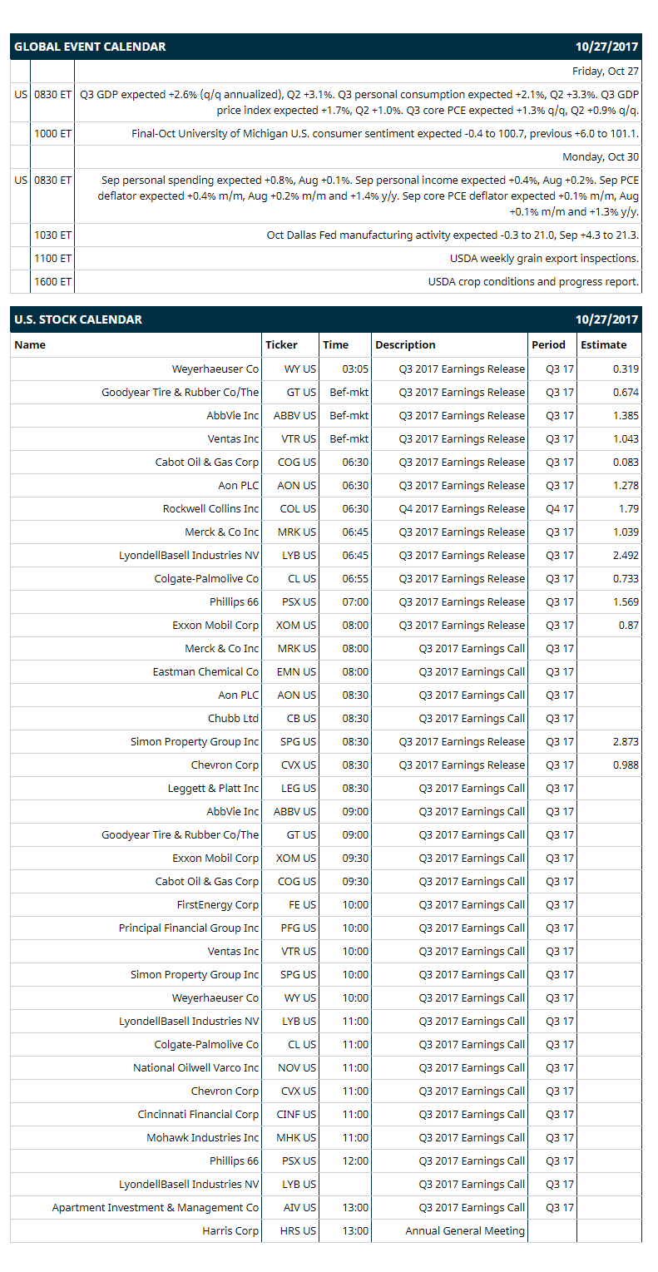The height and width of the screenshot is (1272, 658).
Task: Click Principal Financial Group Inc name
Action: tap(189, 928)
